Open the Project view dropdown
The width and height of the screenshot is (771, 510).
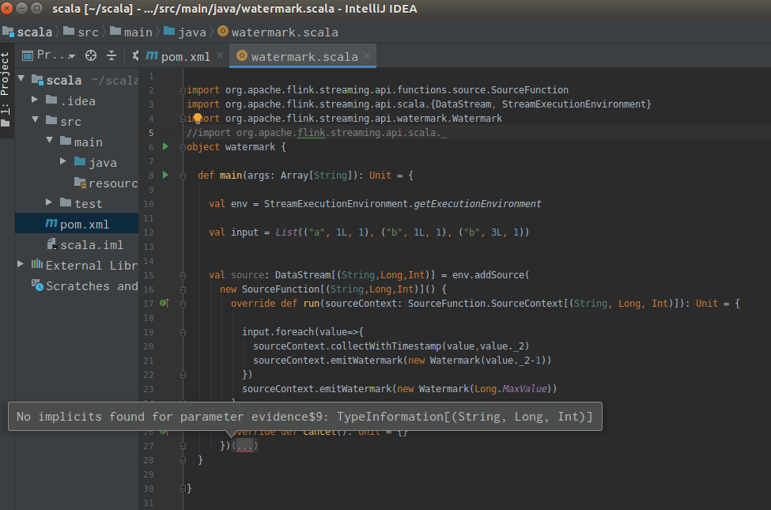(50, 55)
